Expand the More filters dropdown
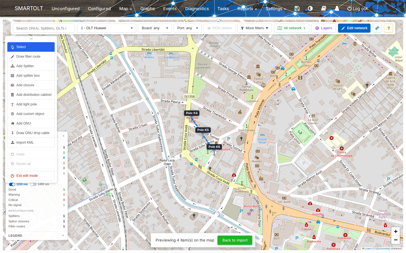 click(x=255, y=28)
